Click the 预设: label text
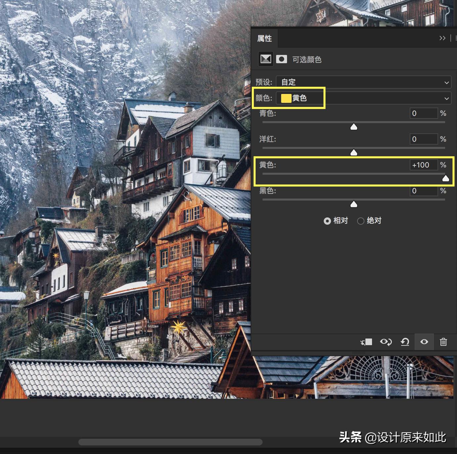457x454 pixels. click(264, 82)
